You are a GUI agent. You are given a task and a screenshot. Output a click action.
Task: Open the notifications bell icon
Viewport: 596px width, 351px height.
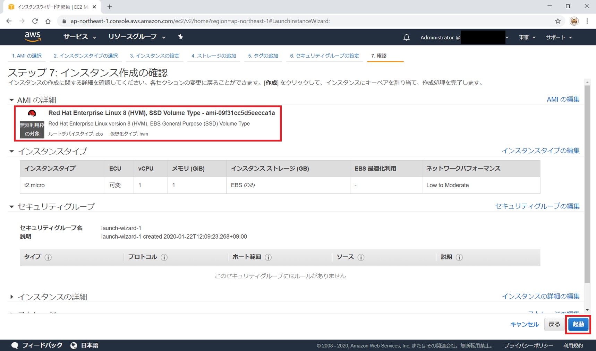coord(406,37)
